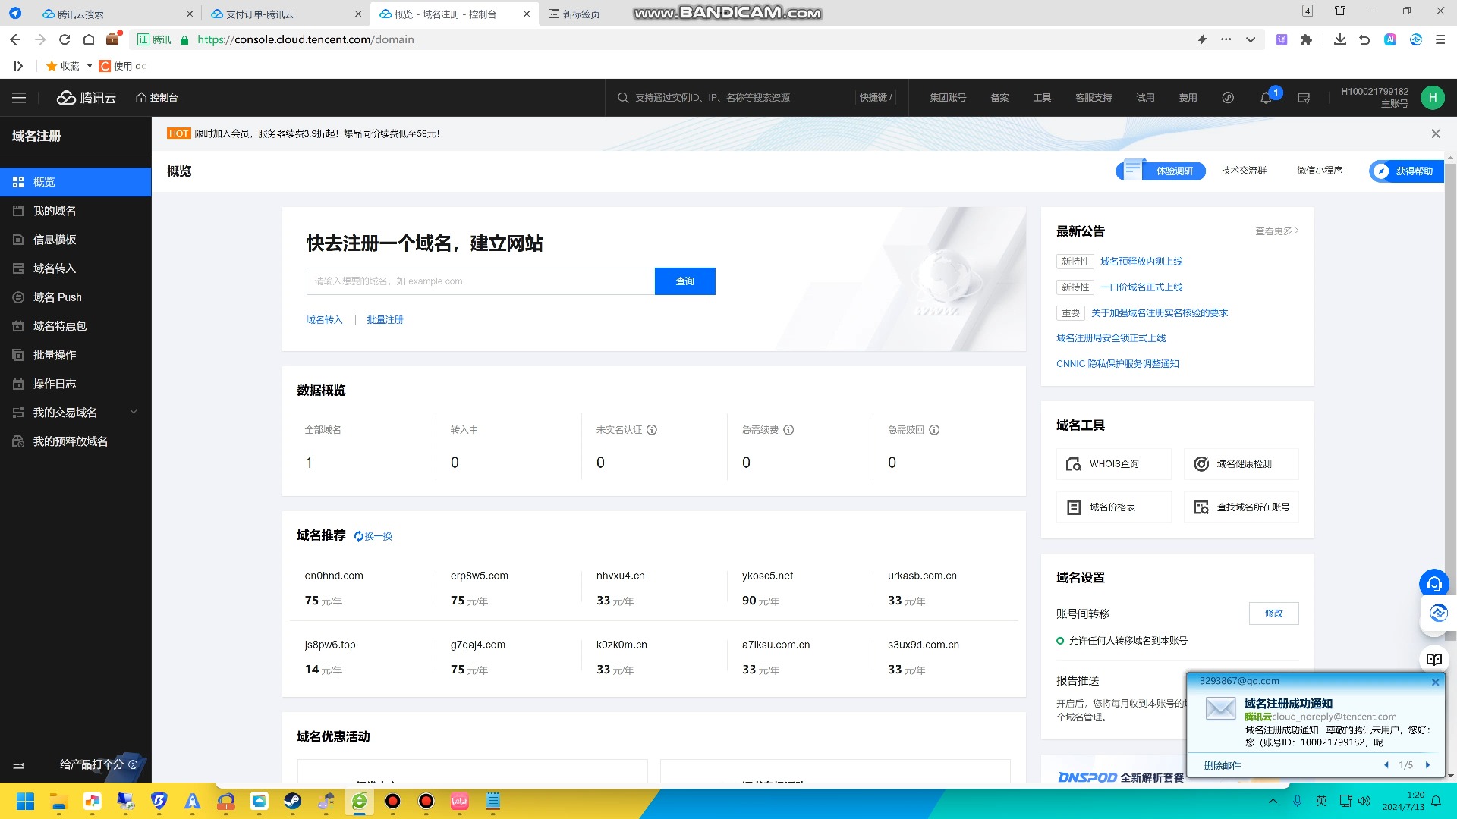Click 给产品打个分 at sidebar bottom
This screenshot has width=1457, height=819.
(99, 765)
